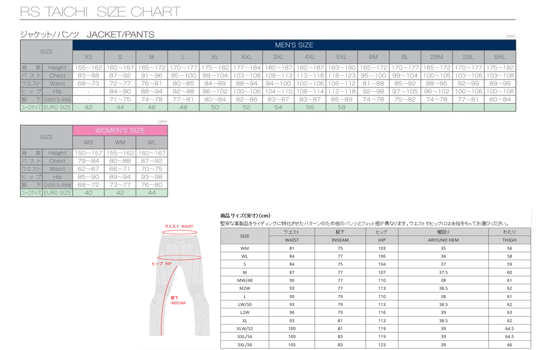545x350 pixels.
Task: Click the Crotch to Ankle label in men's table
Action: pyautogui.click(x=57, y=100)
